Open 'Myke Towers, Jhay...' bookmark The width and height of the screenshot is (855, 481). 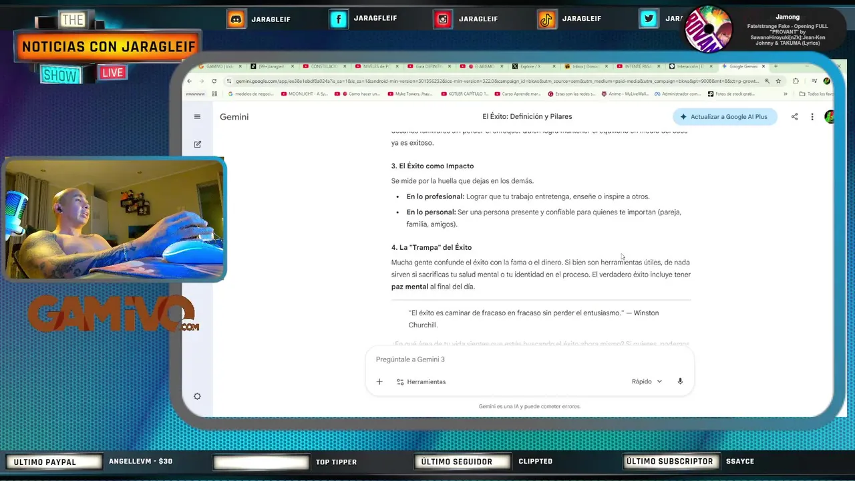pyautogui.click(x=410, y=94)
